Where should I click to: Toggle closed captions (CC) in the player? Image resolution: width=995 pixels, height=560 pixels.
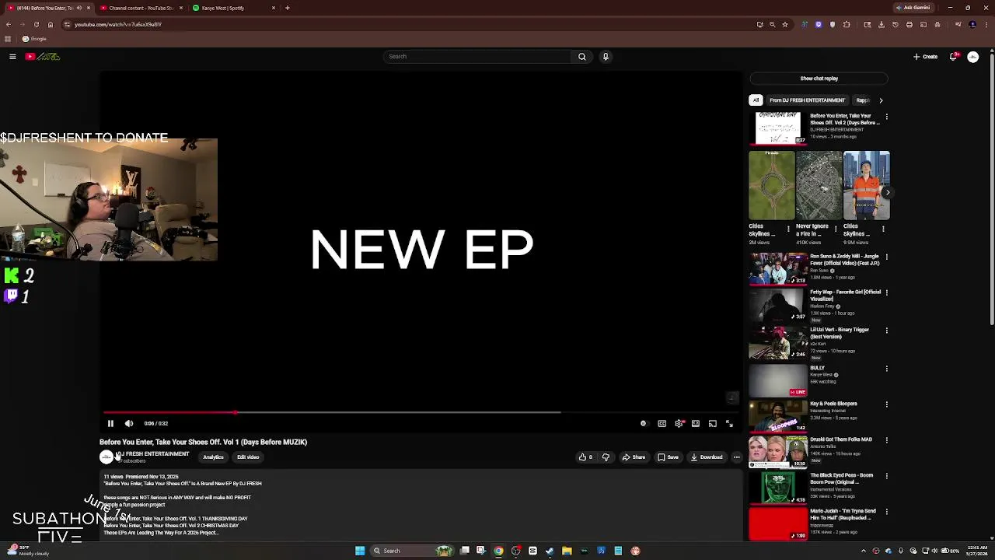coord(662,424)
